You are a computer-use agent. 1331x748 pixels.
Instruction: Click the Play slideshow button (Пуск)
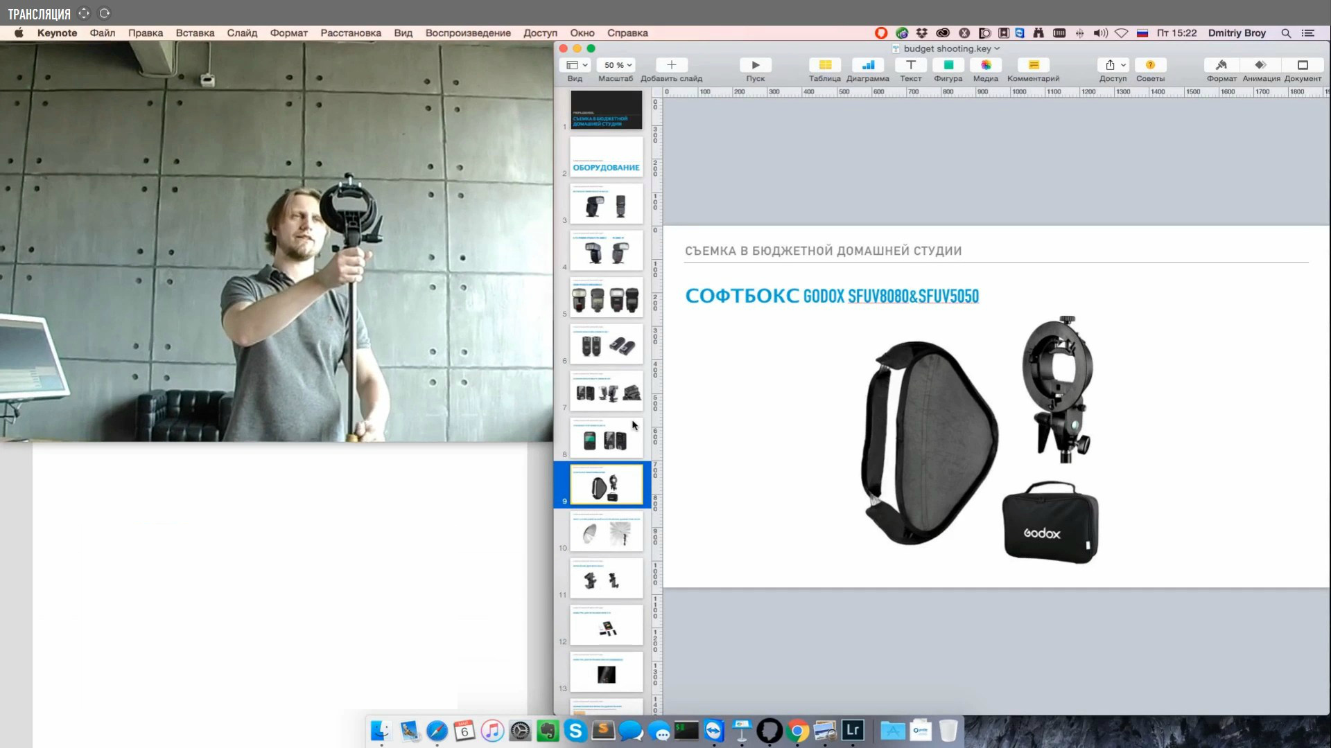[x=756, y=65]
